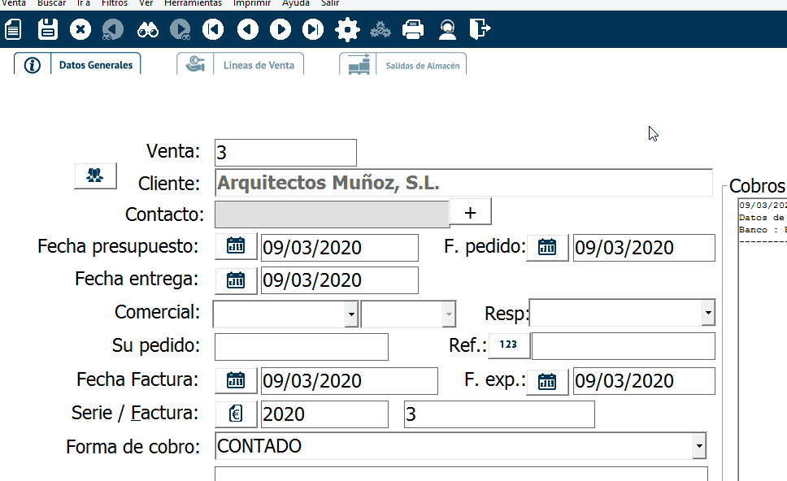Screen dimensions: 787x481
Task: Click the save floppy disk icon
Action: pyautogui.click(x=48, y=30)
